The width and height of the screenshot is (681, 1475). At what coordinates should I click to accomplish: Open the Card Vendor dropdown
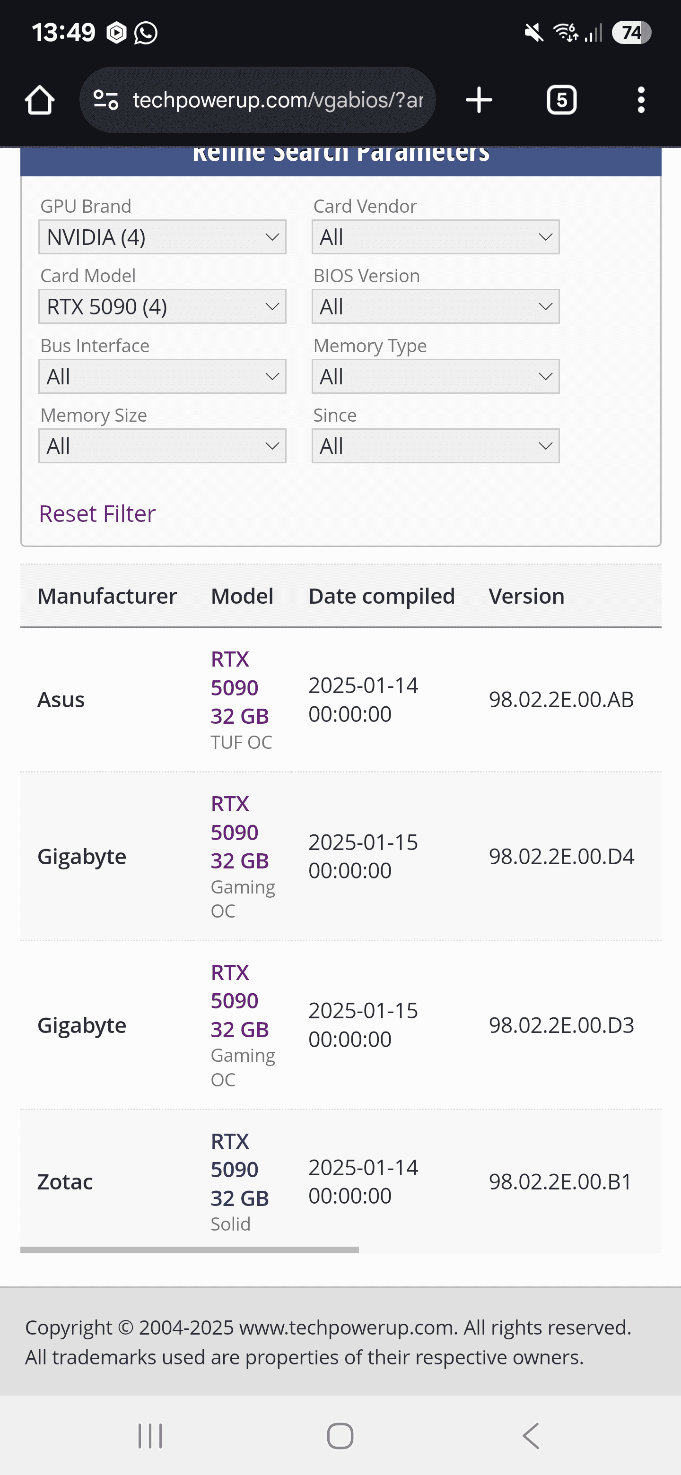coord(435,237)
